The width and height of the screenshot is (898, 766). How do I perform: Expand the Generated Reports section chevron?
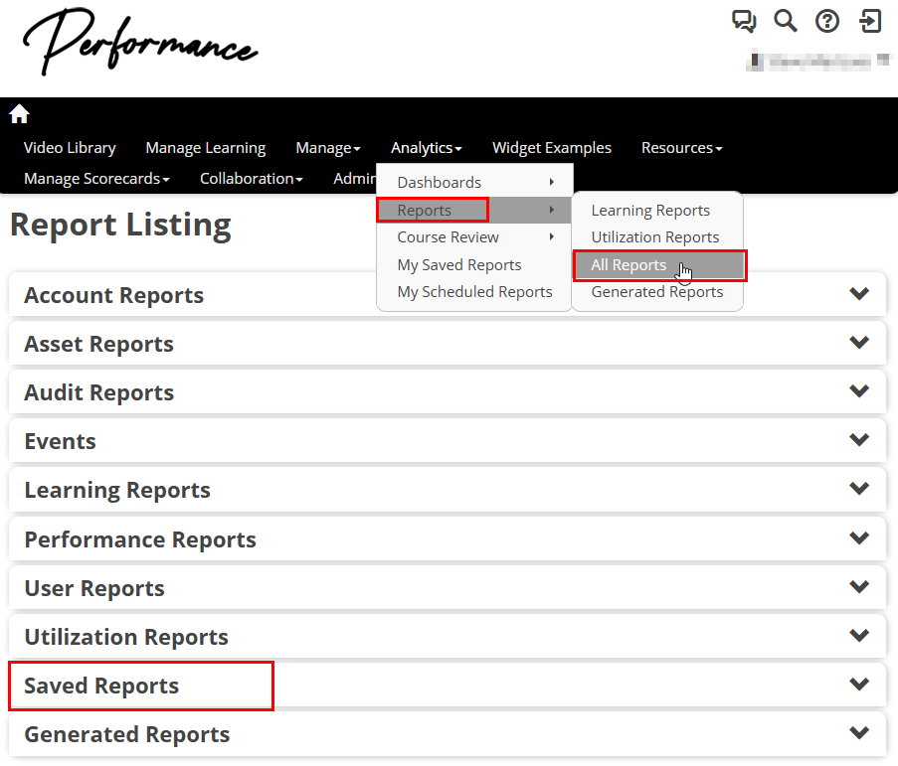(859, 732)
